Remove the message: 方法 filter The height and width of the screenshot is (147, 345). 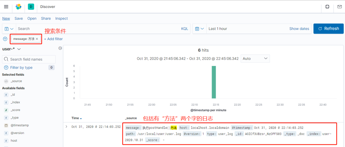(x=37, y=39)
